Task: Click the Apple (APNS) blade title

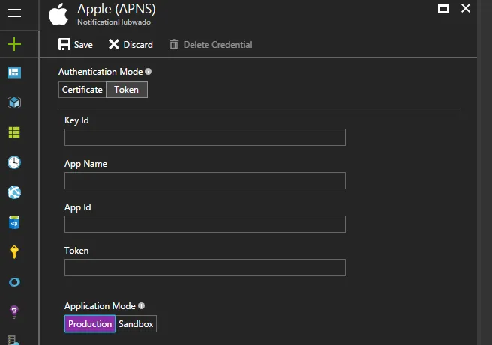Action: 116,9
